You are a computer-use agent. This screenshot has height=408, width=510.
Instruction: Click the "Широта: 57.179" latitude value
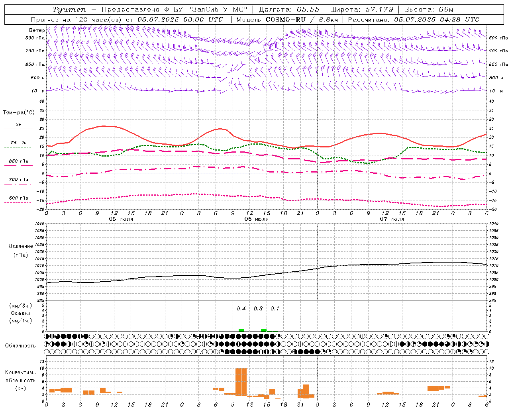(x=362, y=10)
